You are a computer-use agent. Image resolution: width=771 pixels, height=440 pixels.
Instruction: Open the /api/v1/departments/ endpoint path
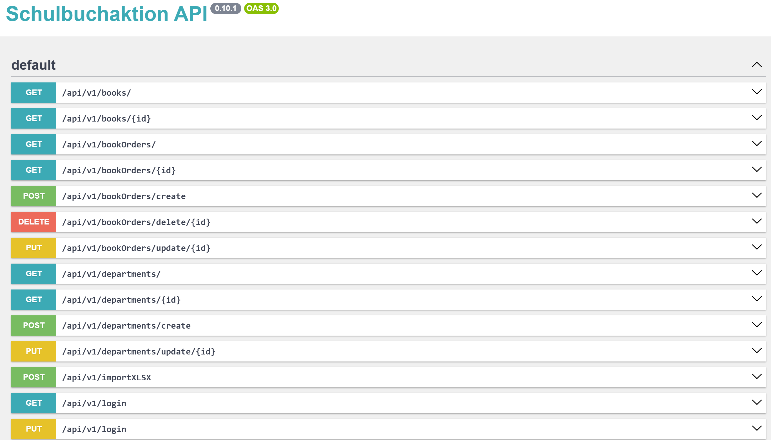[x=111, y=274]
